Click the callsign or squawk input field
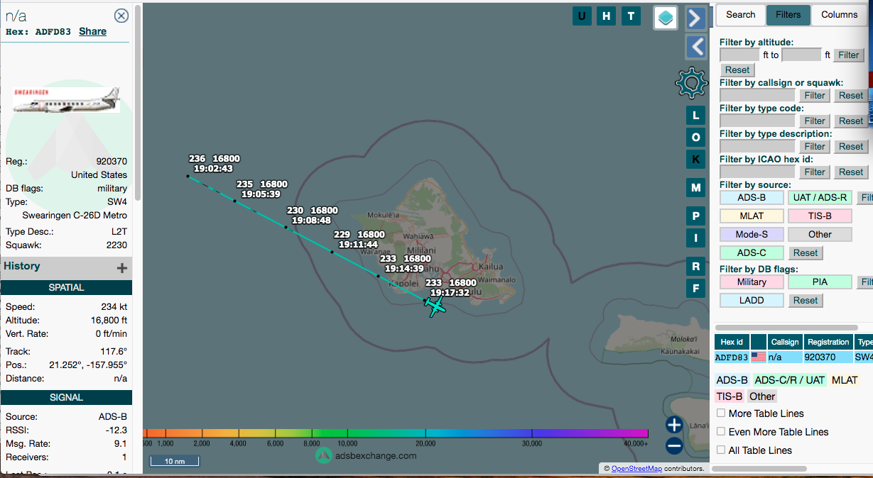The image size is (873, 478). coord(757,95)
